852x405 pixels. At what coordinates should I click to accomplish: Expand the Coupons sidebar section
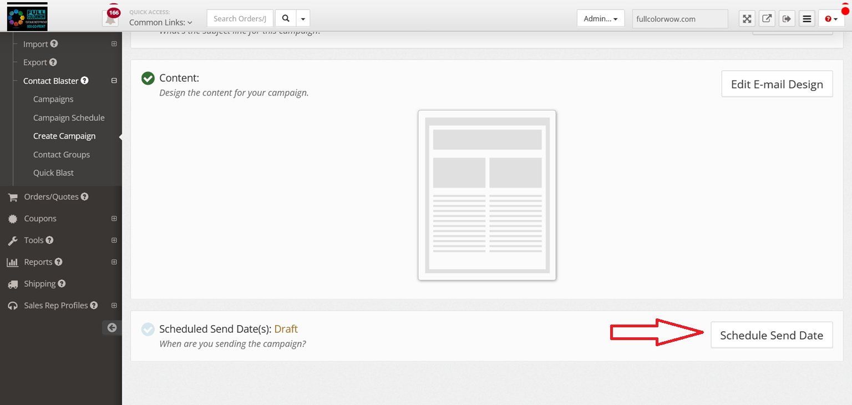[x=114, y=219]
